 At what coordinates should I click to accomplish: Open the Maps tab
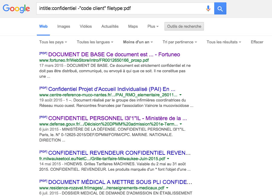click(133, 26)
